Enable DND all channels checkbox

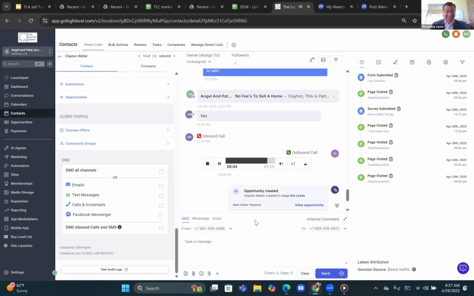click(160, 171)
